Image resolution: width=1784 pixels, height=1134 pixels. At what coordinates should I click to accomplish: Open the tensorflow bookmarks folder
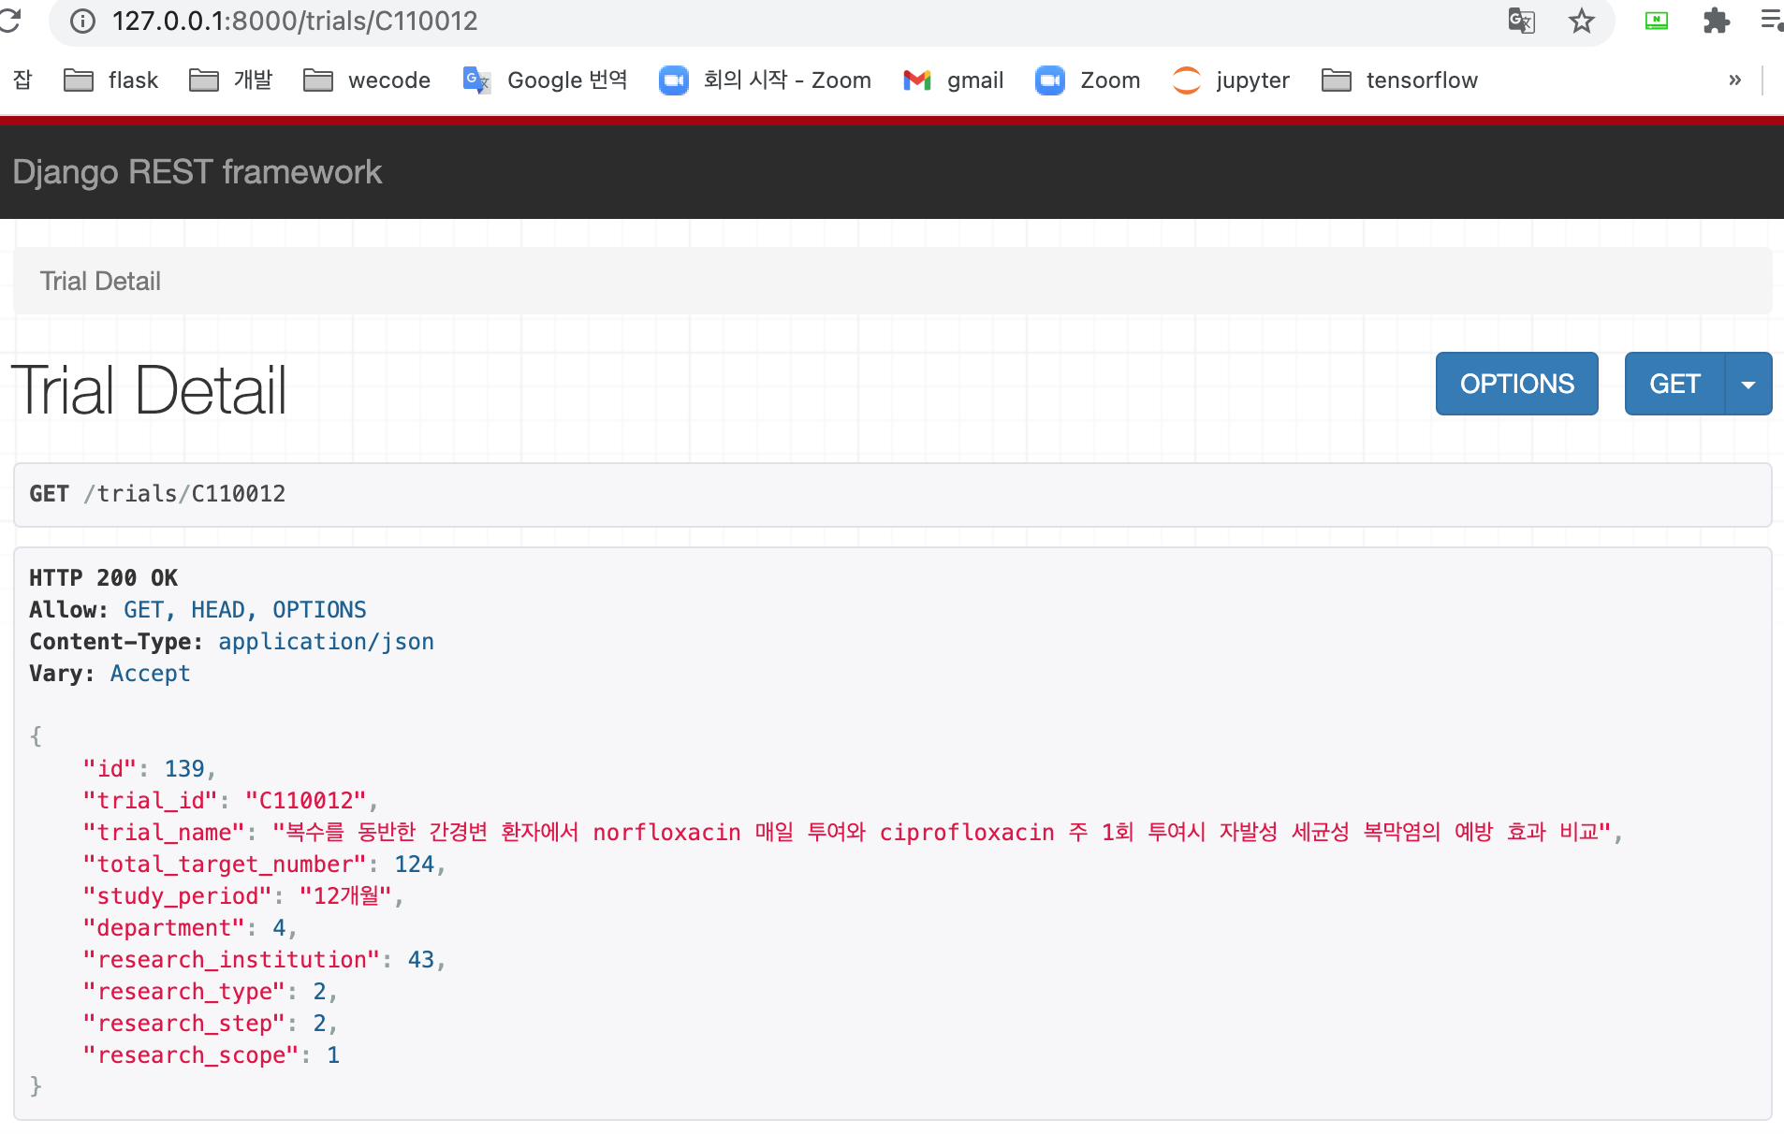point(1398,80)
